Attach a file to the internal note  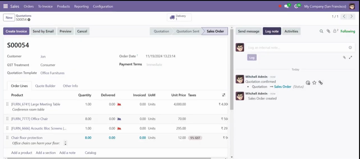click(x=344, y=57)
